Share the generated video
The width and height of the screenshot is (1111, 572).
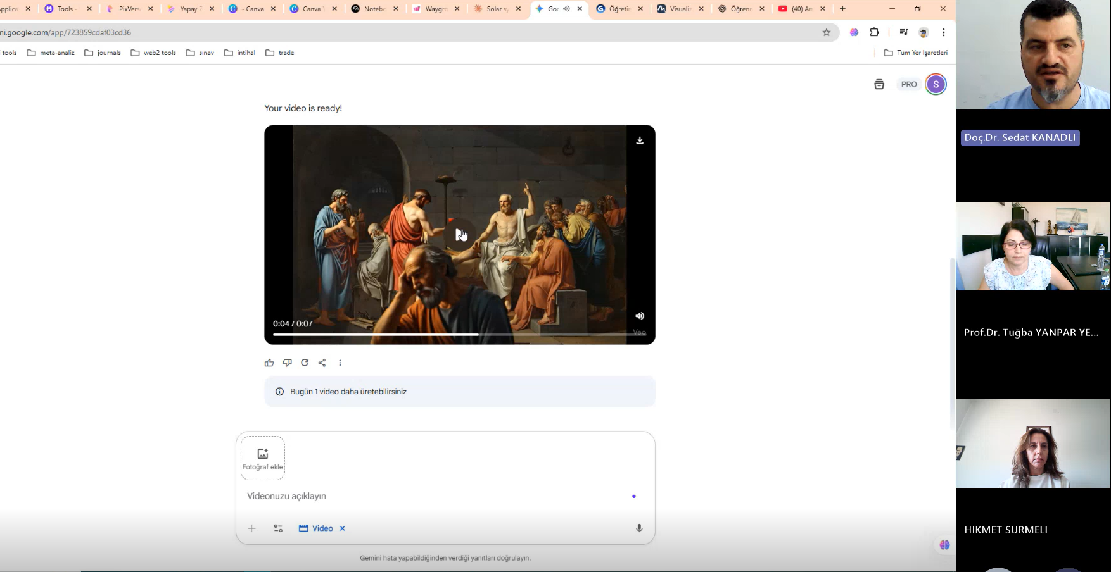click(x=322, y=363)
